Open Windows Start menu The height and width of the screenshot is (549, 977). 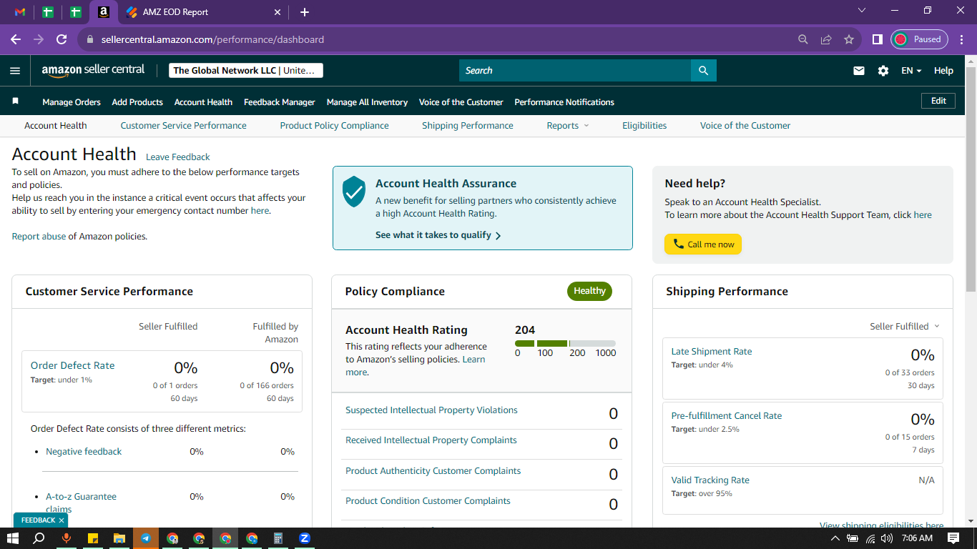click(x=13, y=538)
